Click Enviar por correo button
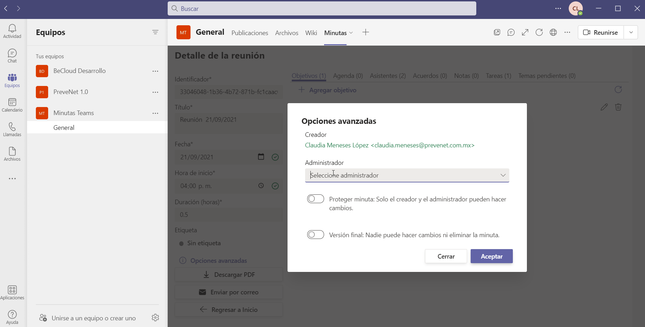Viewport: 645px width, 327px height. 229,292
